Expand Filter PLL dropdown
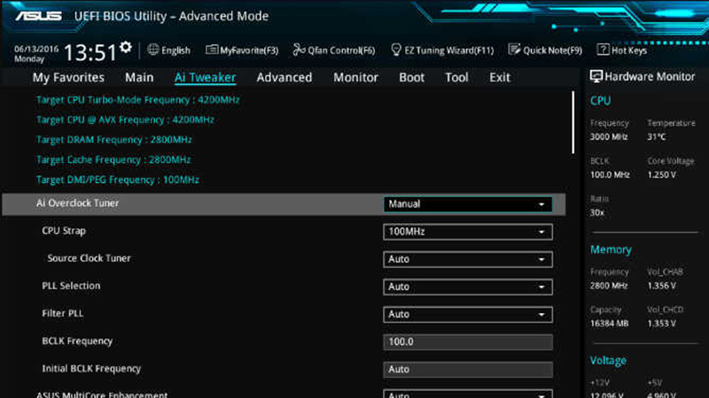Viewport: 709px width, 398px height. click(468, 315)
